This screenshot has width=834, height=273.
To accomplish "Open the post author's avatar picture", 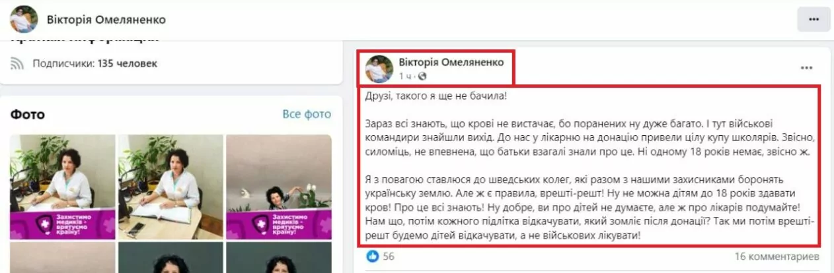I will click(x=379, y=68).
